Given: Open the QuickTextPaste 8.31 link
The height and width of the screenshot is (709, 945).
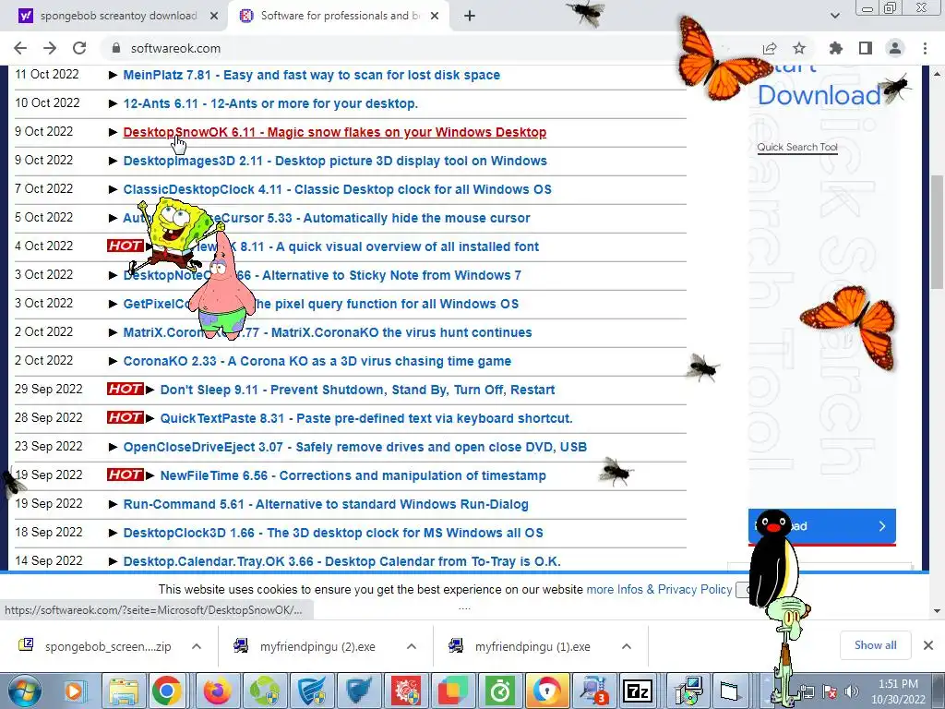Looking at the screenshot, I should 366,418.
